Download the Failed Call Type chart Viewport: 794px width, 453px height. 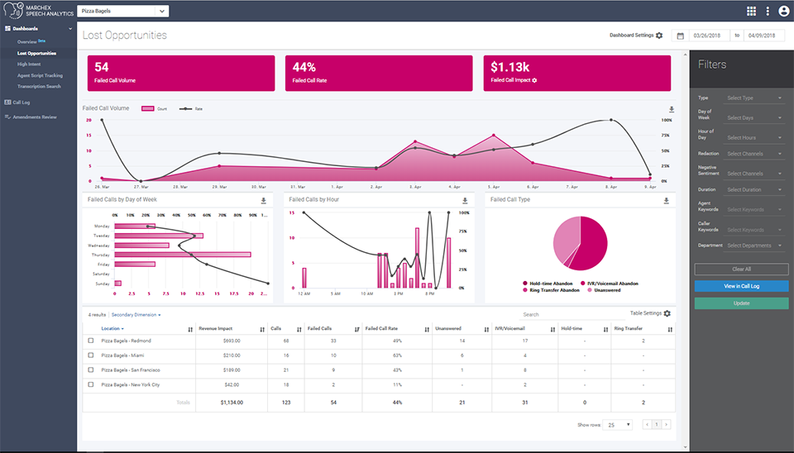coord(667,200)
